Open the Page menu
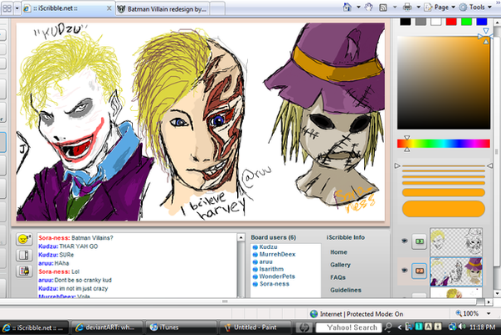The height and width of the screenshot is (335, 501). (439, 7)
